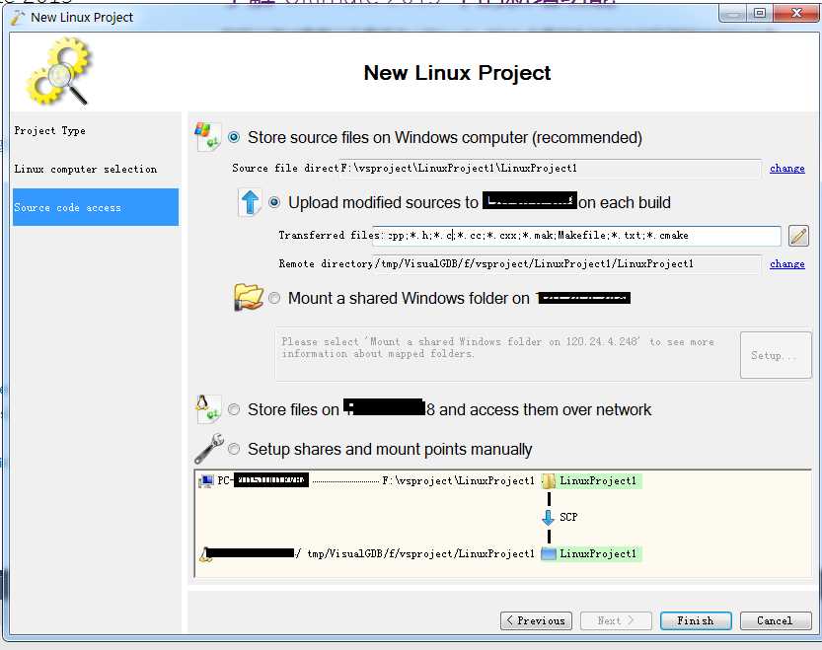Click the computer icon next to PC- in diagram
This screenshot has width=822, height=650.
[206, 480]
